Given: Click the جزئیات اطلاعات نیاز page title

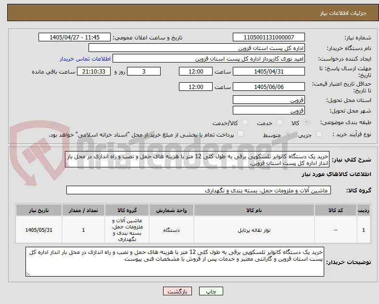Looking at the screenshot, I should tap(343, 13).
